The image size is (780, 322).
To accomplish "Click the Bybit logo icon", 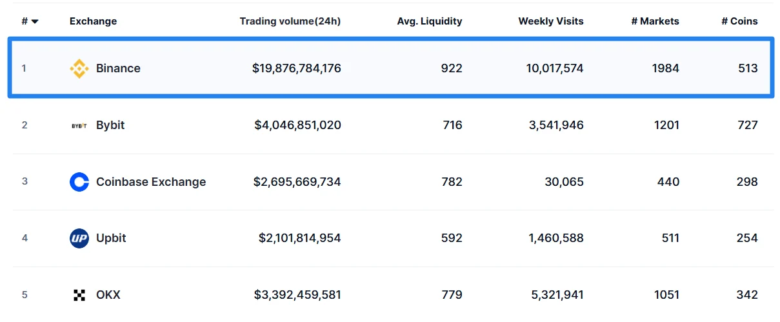I will point(79,125).
